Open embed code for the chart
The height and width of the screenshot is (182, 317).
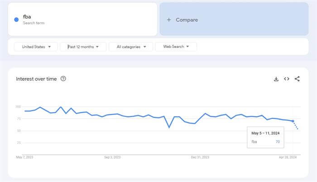click(x=287, y=79)
